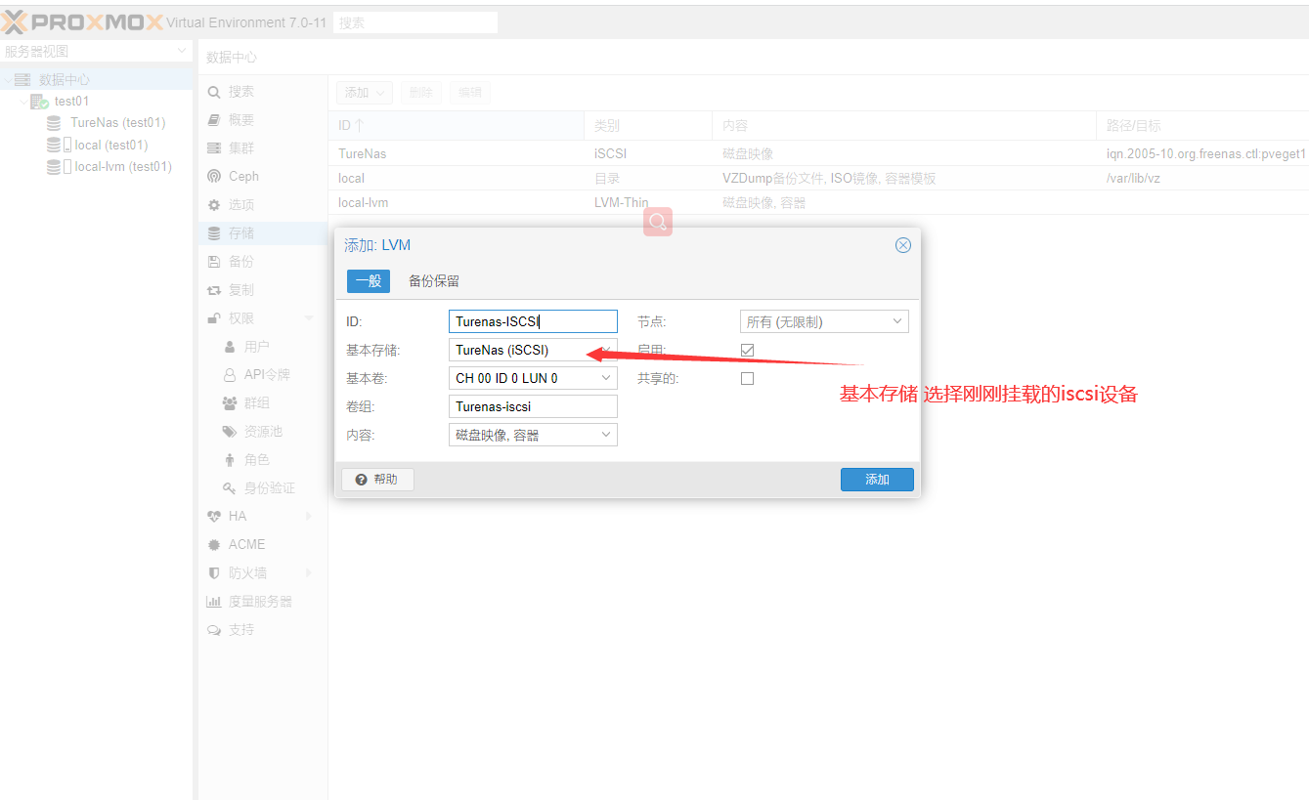
Task: Open the 用户 user icon
Action: [230, 347]
